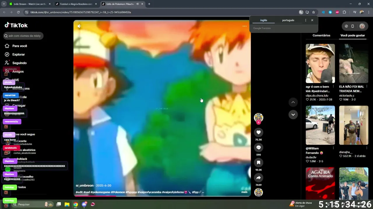Open comments via the speech bubble icon
This screenshot has width=373, height=209.
coord(258,147)
